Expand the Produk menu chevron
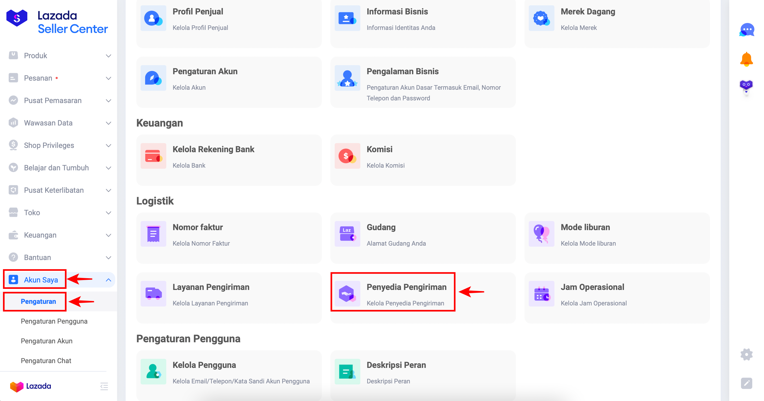Image resolution: width=764 pixels, height=401 pixels. point(109,56)
